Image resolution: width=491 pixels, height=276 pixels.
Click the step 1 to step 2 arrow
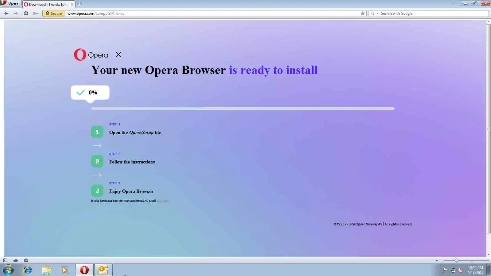pos(97,146)
